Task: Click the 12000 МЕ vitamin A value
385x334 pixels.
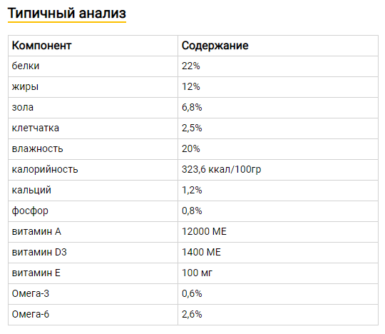Action: click(204, 231)
